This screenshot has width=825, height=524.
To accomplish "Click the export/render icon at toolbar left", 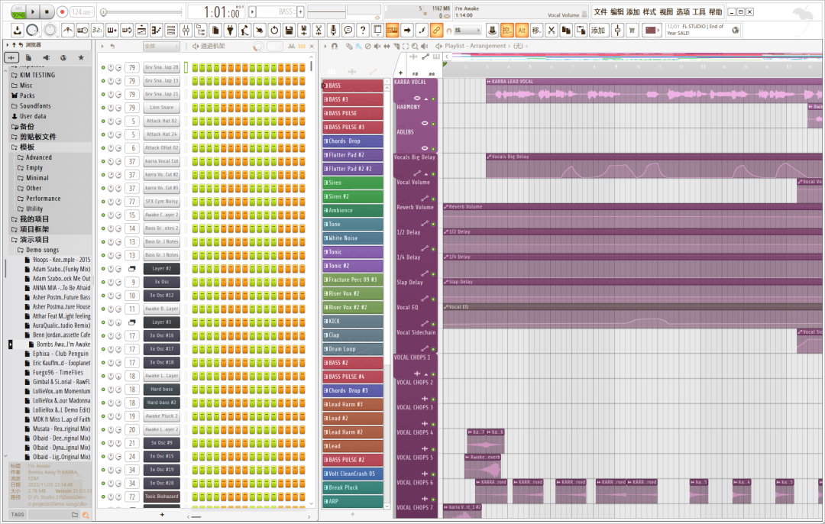I will click(x=18, y=30).
